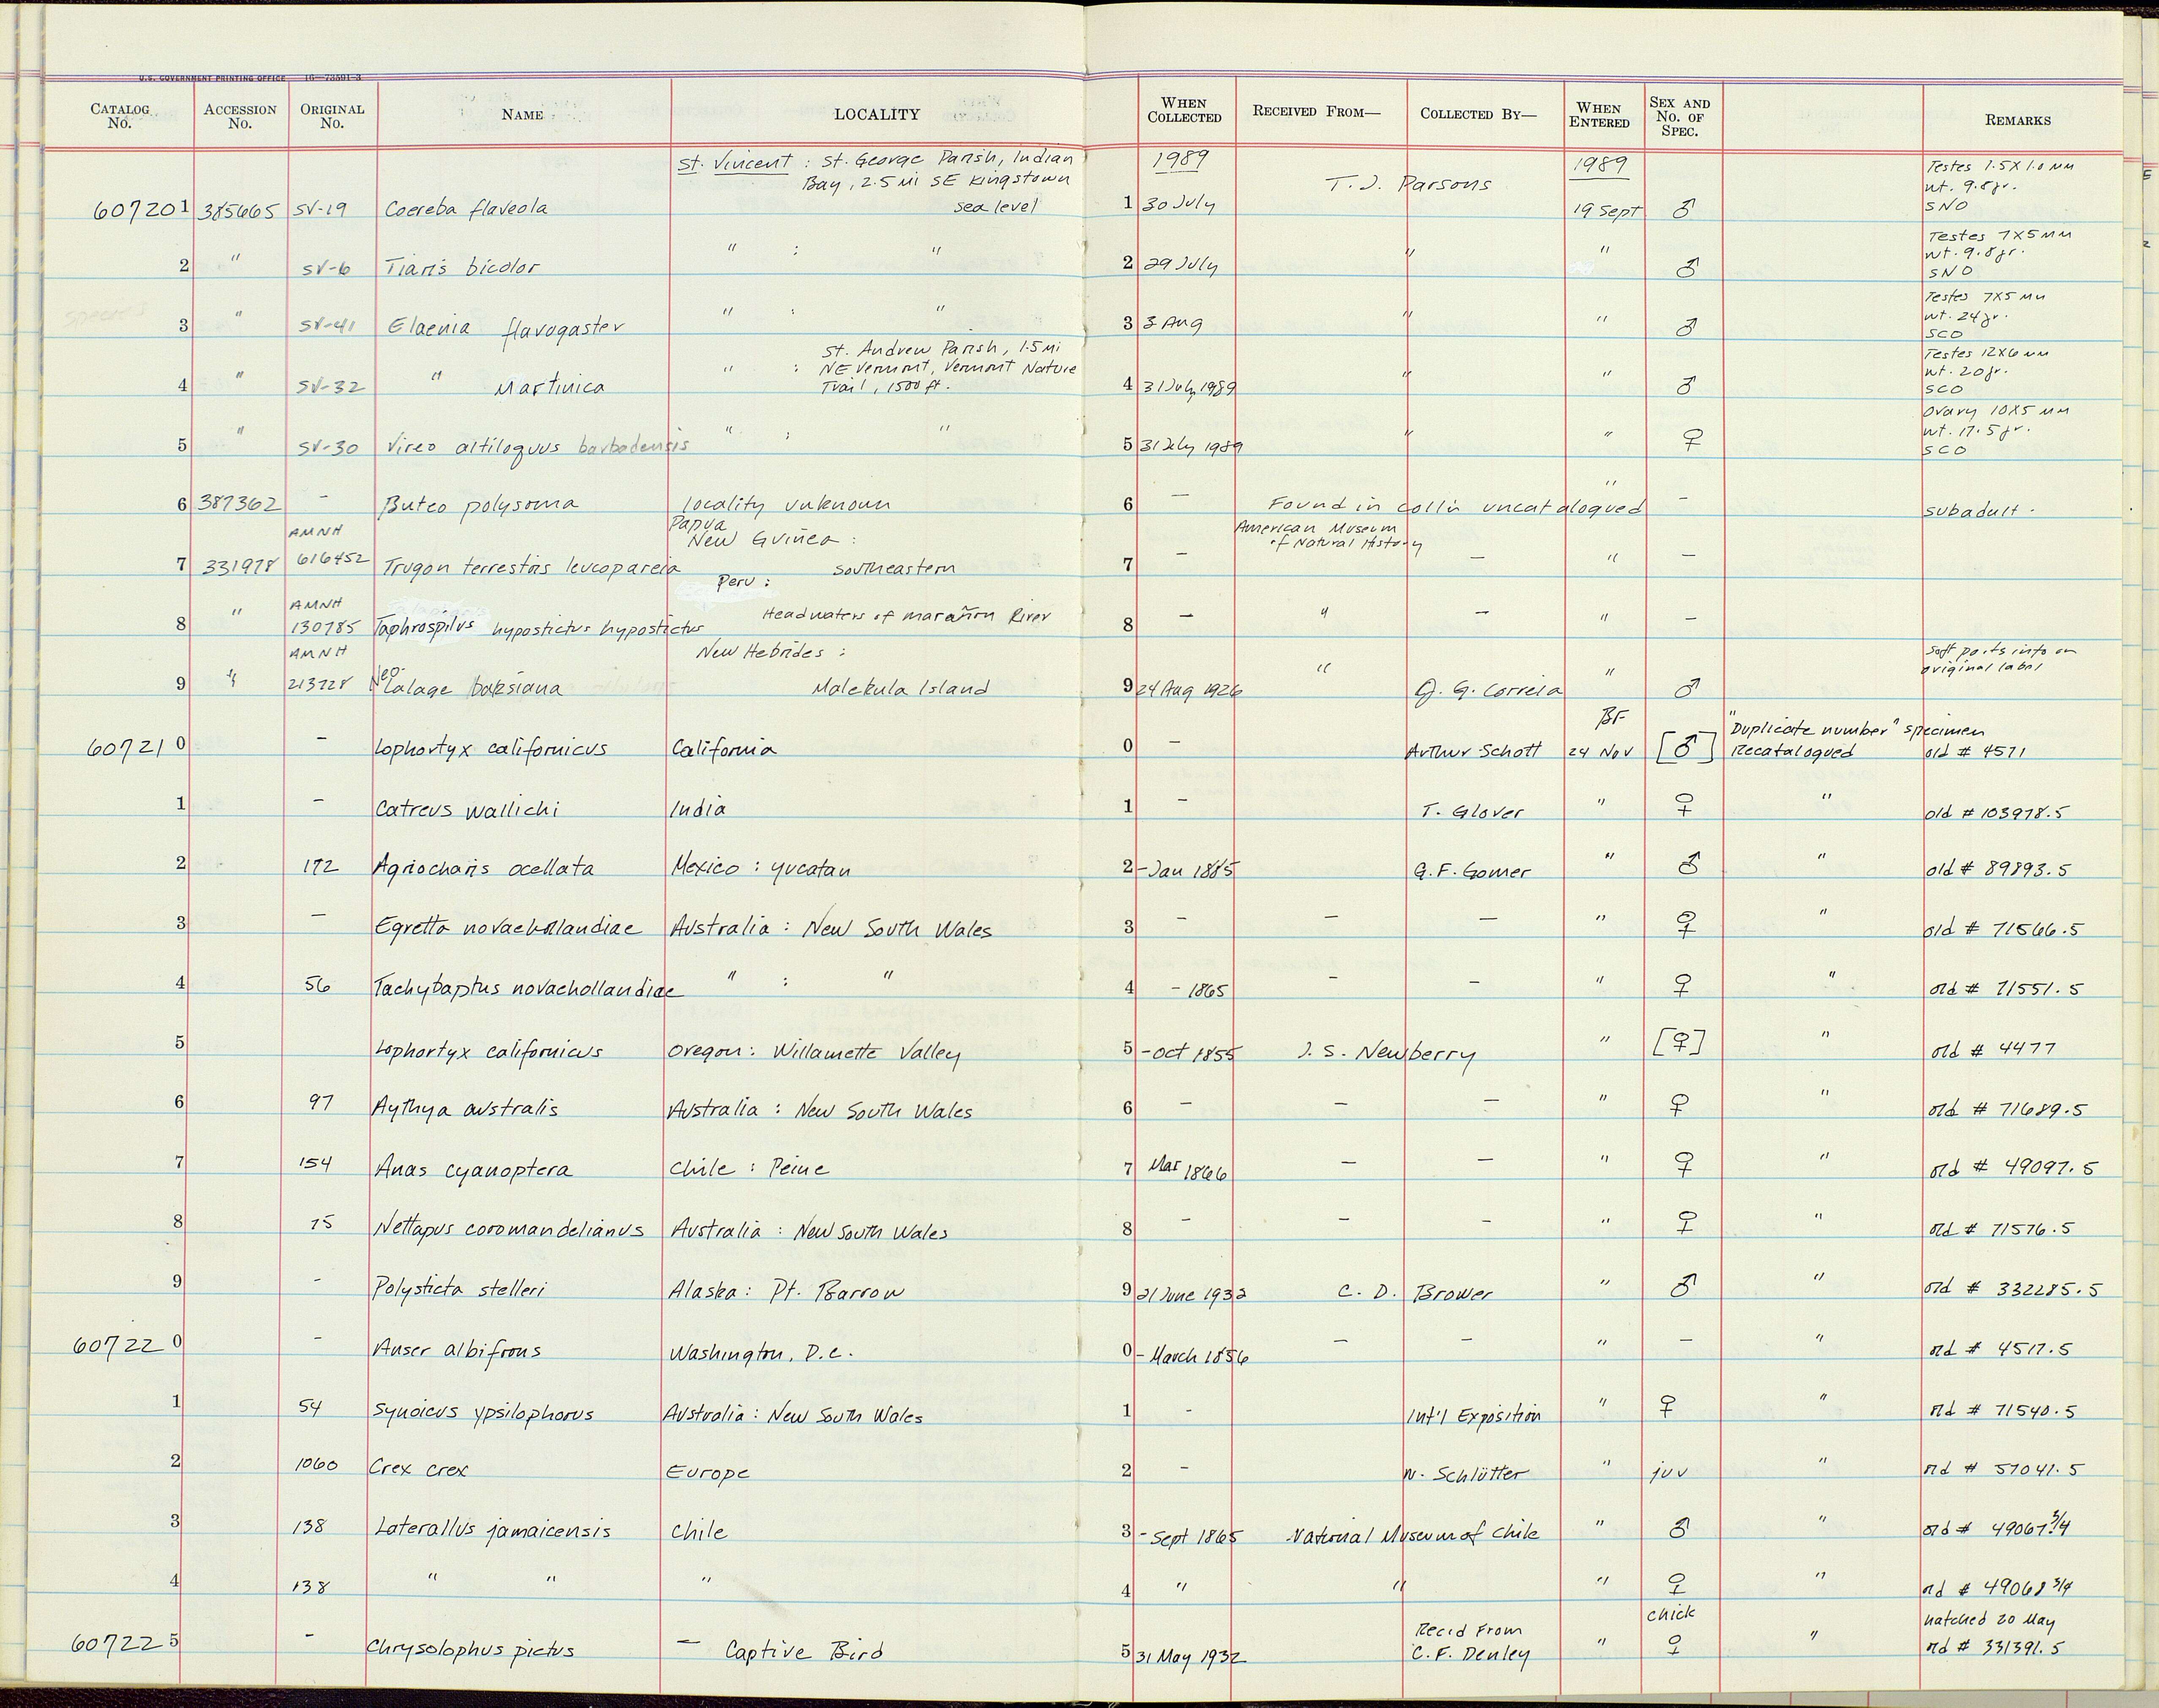Click the 'Original No.' column header
The height and width of the screenshot is (1708, 2159).
click(x=332, y=116)
